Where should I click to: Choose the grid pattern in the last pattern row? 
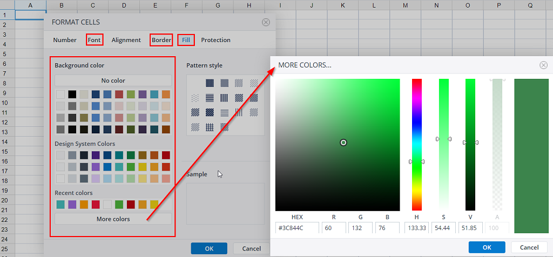tap(210, 127)
